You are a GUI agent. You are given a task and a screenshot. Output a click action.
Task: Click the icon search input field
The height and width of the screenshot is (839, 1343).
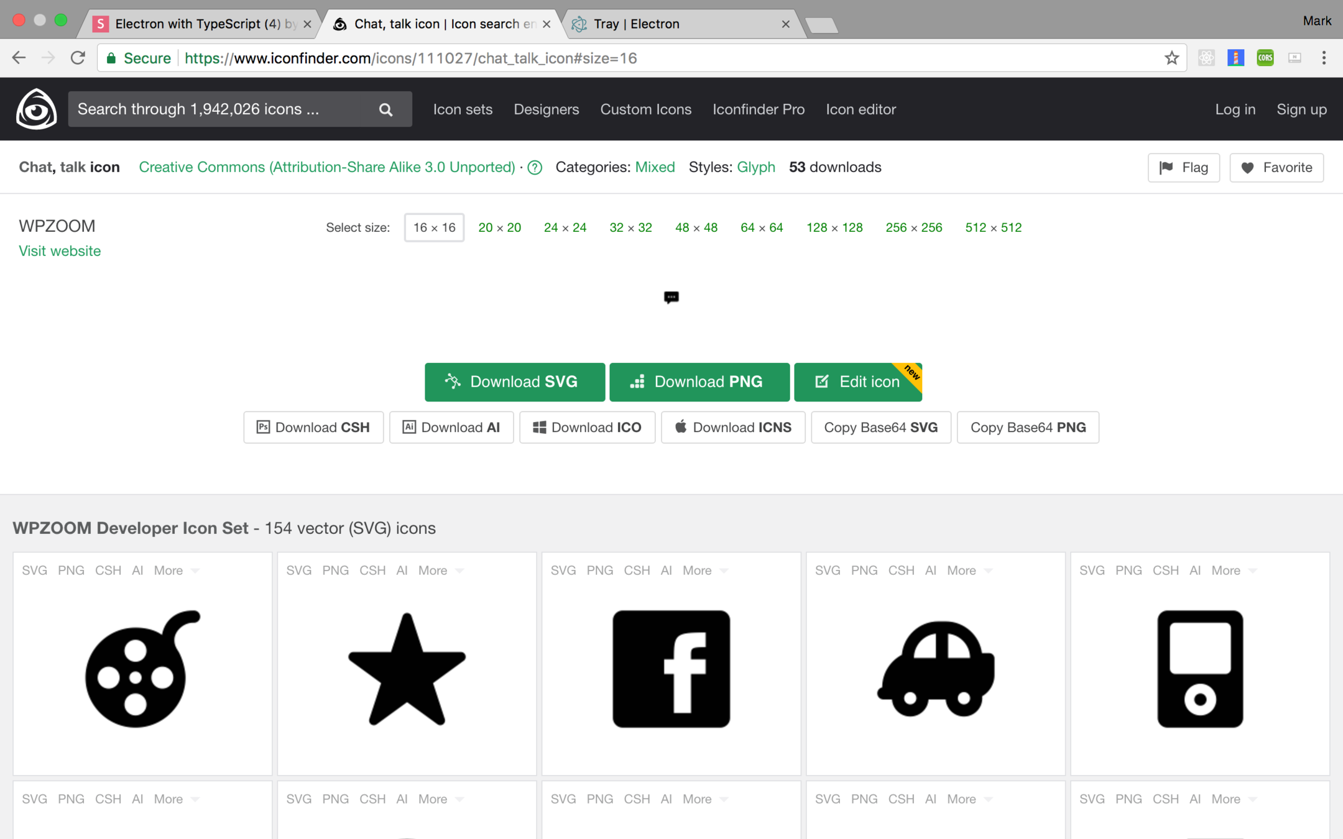pyautogui.click(x=221, y=109)
